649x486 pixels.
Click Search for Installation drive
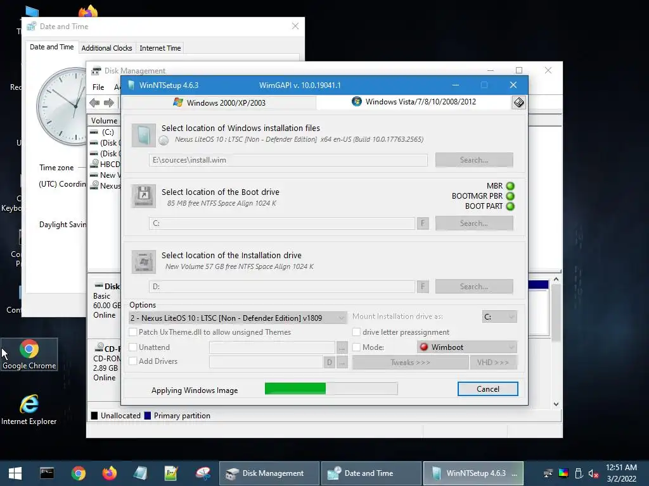coord(474,287)
